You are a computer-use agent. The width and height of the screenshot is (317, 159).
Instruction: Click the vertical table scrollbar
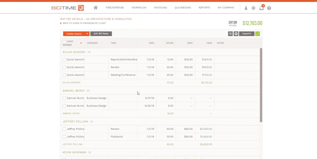click(x=261, y=85)
